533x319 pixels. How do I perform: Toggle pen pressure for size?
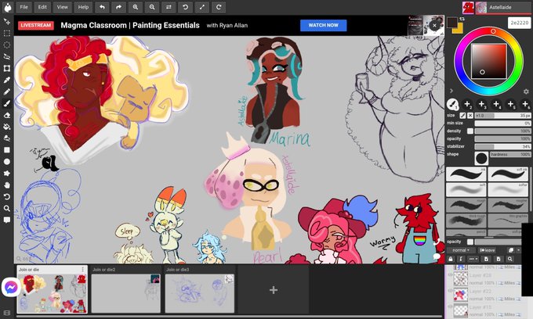[x=462, y=115]
